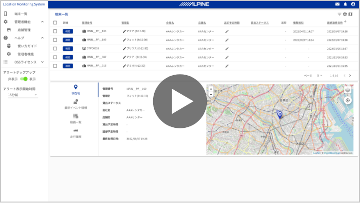Collapse the 管理者機能 sidebar section
The image size is (360, 203).
(x=42, y=22)
